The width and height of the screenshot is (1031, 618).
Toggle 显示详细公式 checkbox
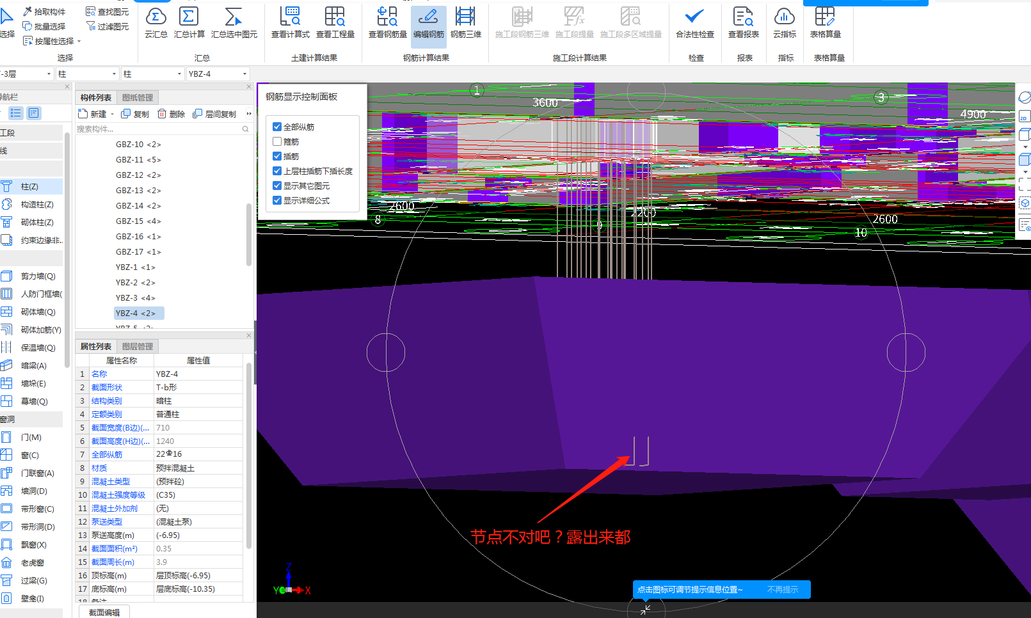pyautogui.click(x=277, y=200)
